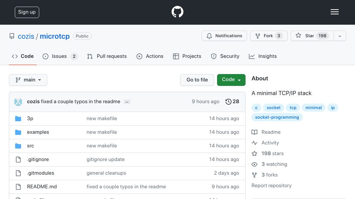Select the 'minimal' topic tag

tap(314, 108)
